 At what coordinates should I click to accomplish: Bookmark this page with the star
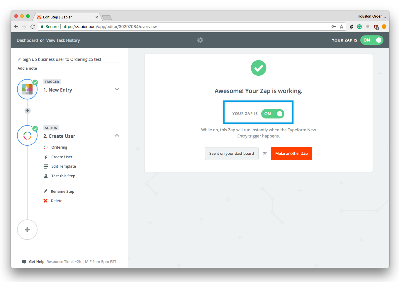(x=342, y=27)
